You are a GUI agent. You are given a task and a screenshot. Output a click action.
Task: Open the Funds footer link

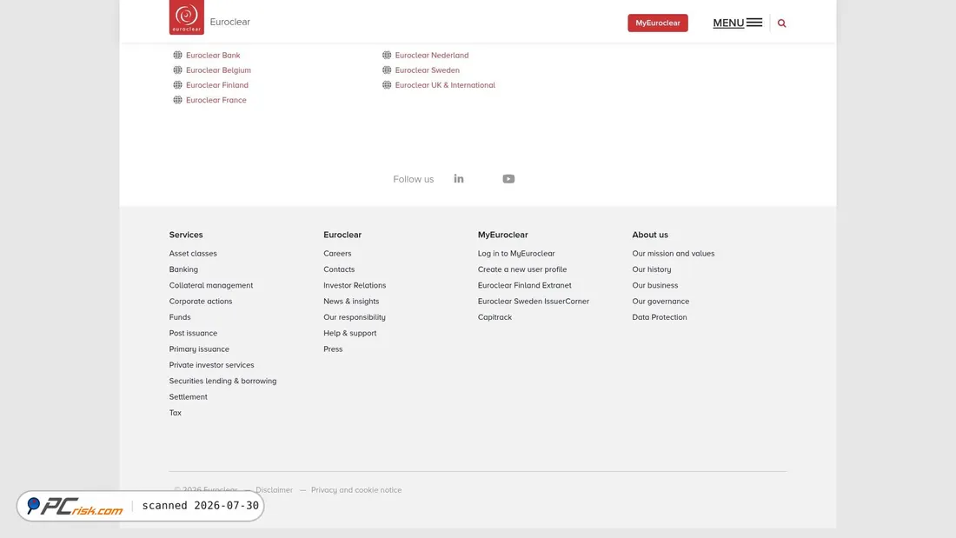180,317
